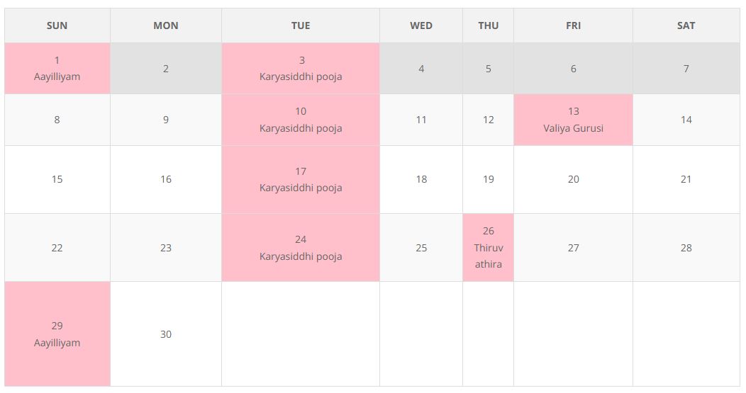This screenshot has width=746, height=393.
Task: Open Aayilliyam event on day 29
Action: pyautogui.click(x=57, y=343)
